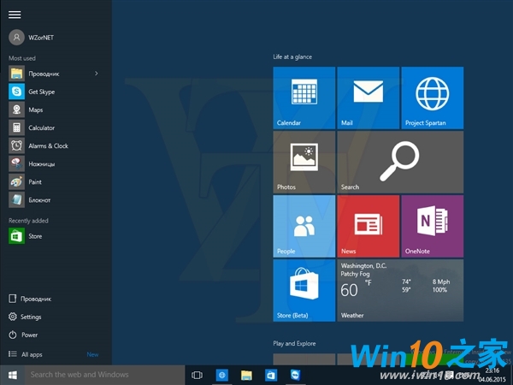This screenshot has width=513, height=385.
Task: Toggle the hamburger menu at top left
Action: [15, 15]
